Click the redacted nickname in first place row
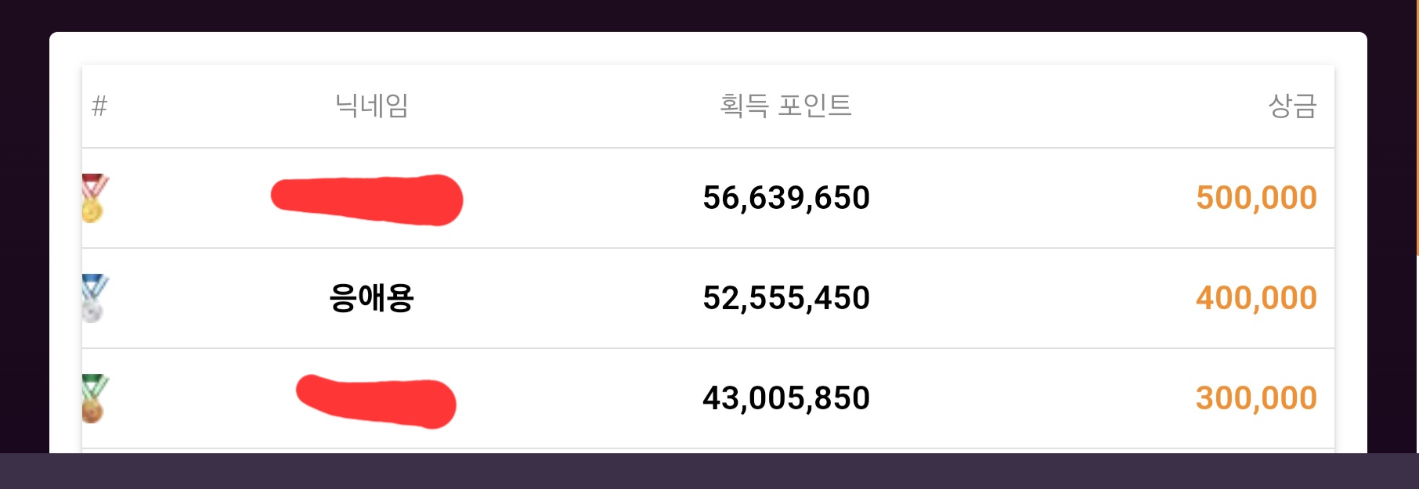Screen dimensions: 1419x489 366,200
